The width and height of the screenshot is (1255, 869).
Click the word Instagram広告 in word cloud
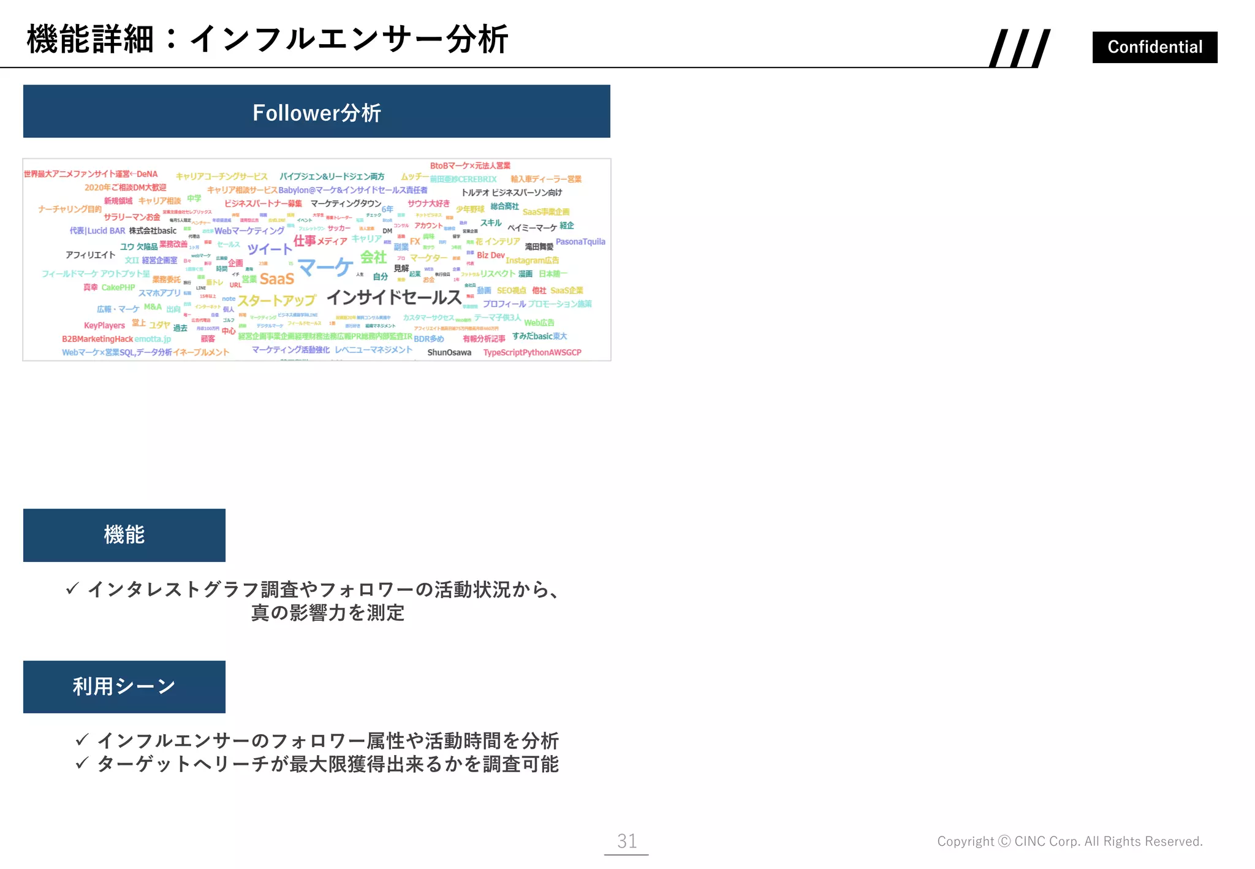click(x=532, y=260)
